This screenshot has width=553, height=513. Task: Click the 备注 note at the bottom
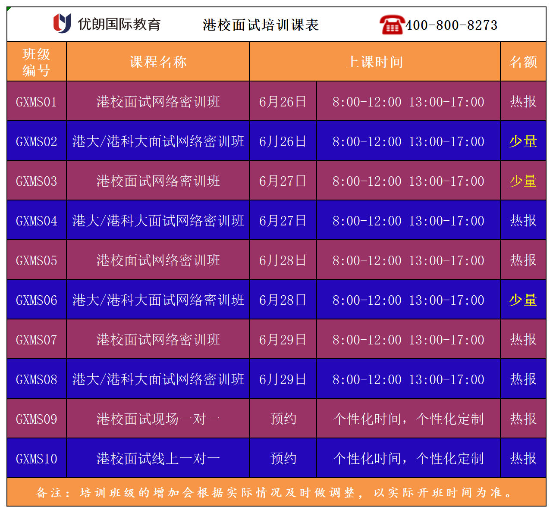[276, 494]
